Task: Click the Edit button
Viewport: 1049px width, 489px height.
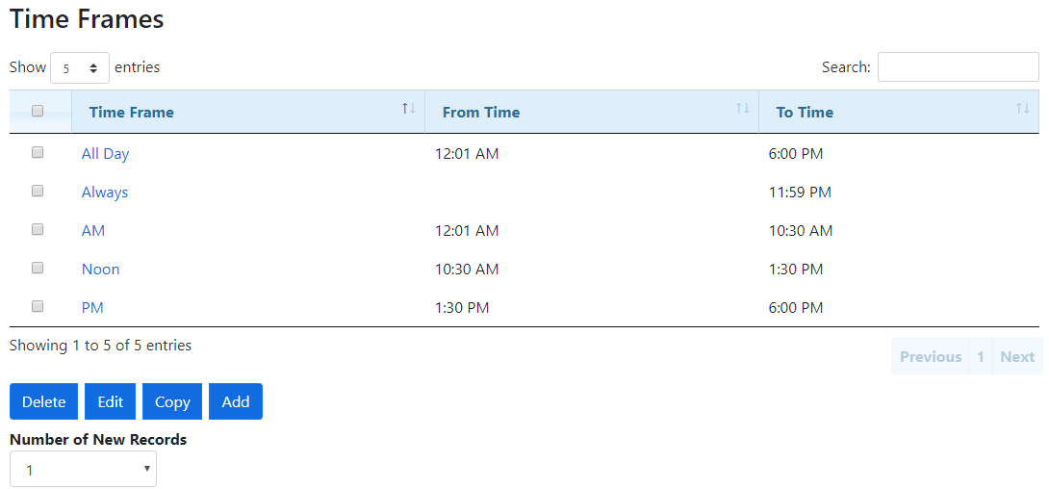Action: [110, 401]
